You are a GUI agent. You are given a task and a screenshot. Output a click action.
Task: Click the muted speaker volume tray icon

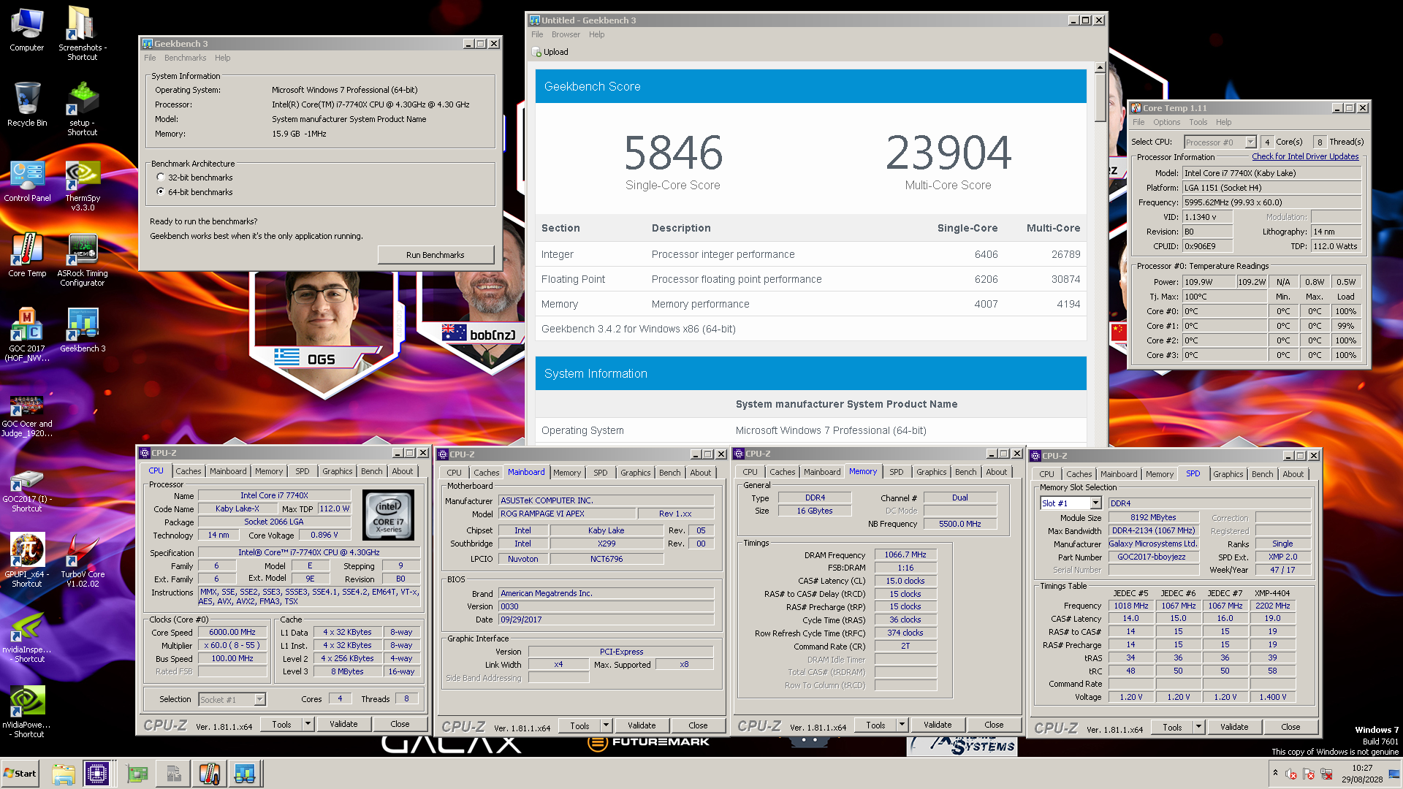[x=1291, y=774]
